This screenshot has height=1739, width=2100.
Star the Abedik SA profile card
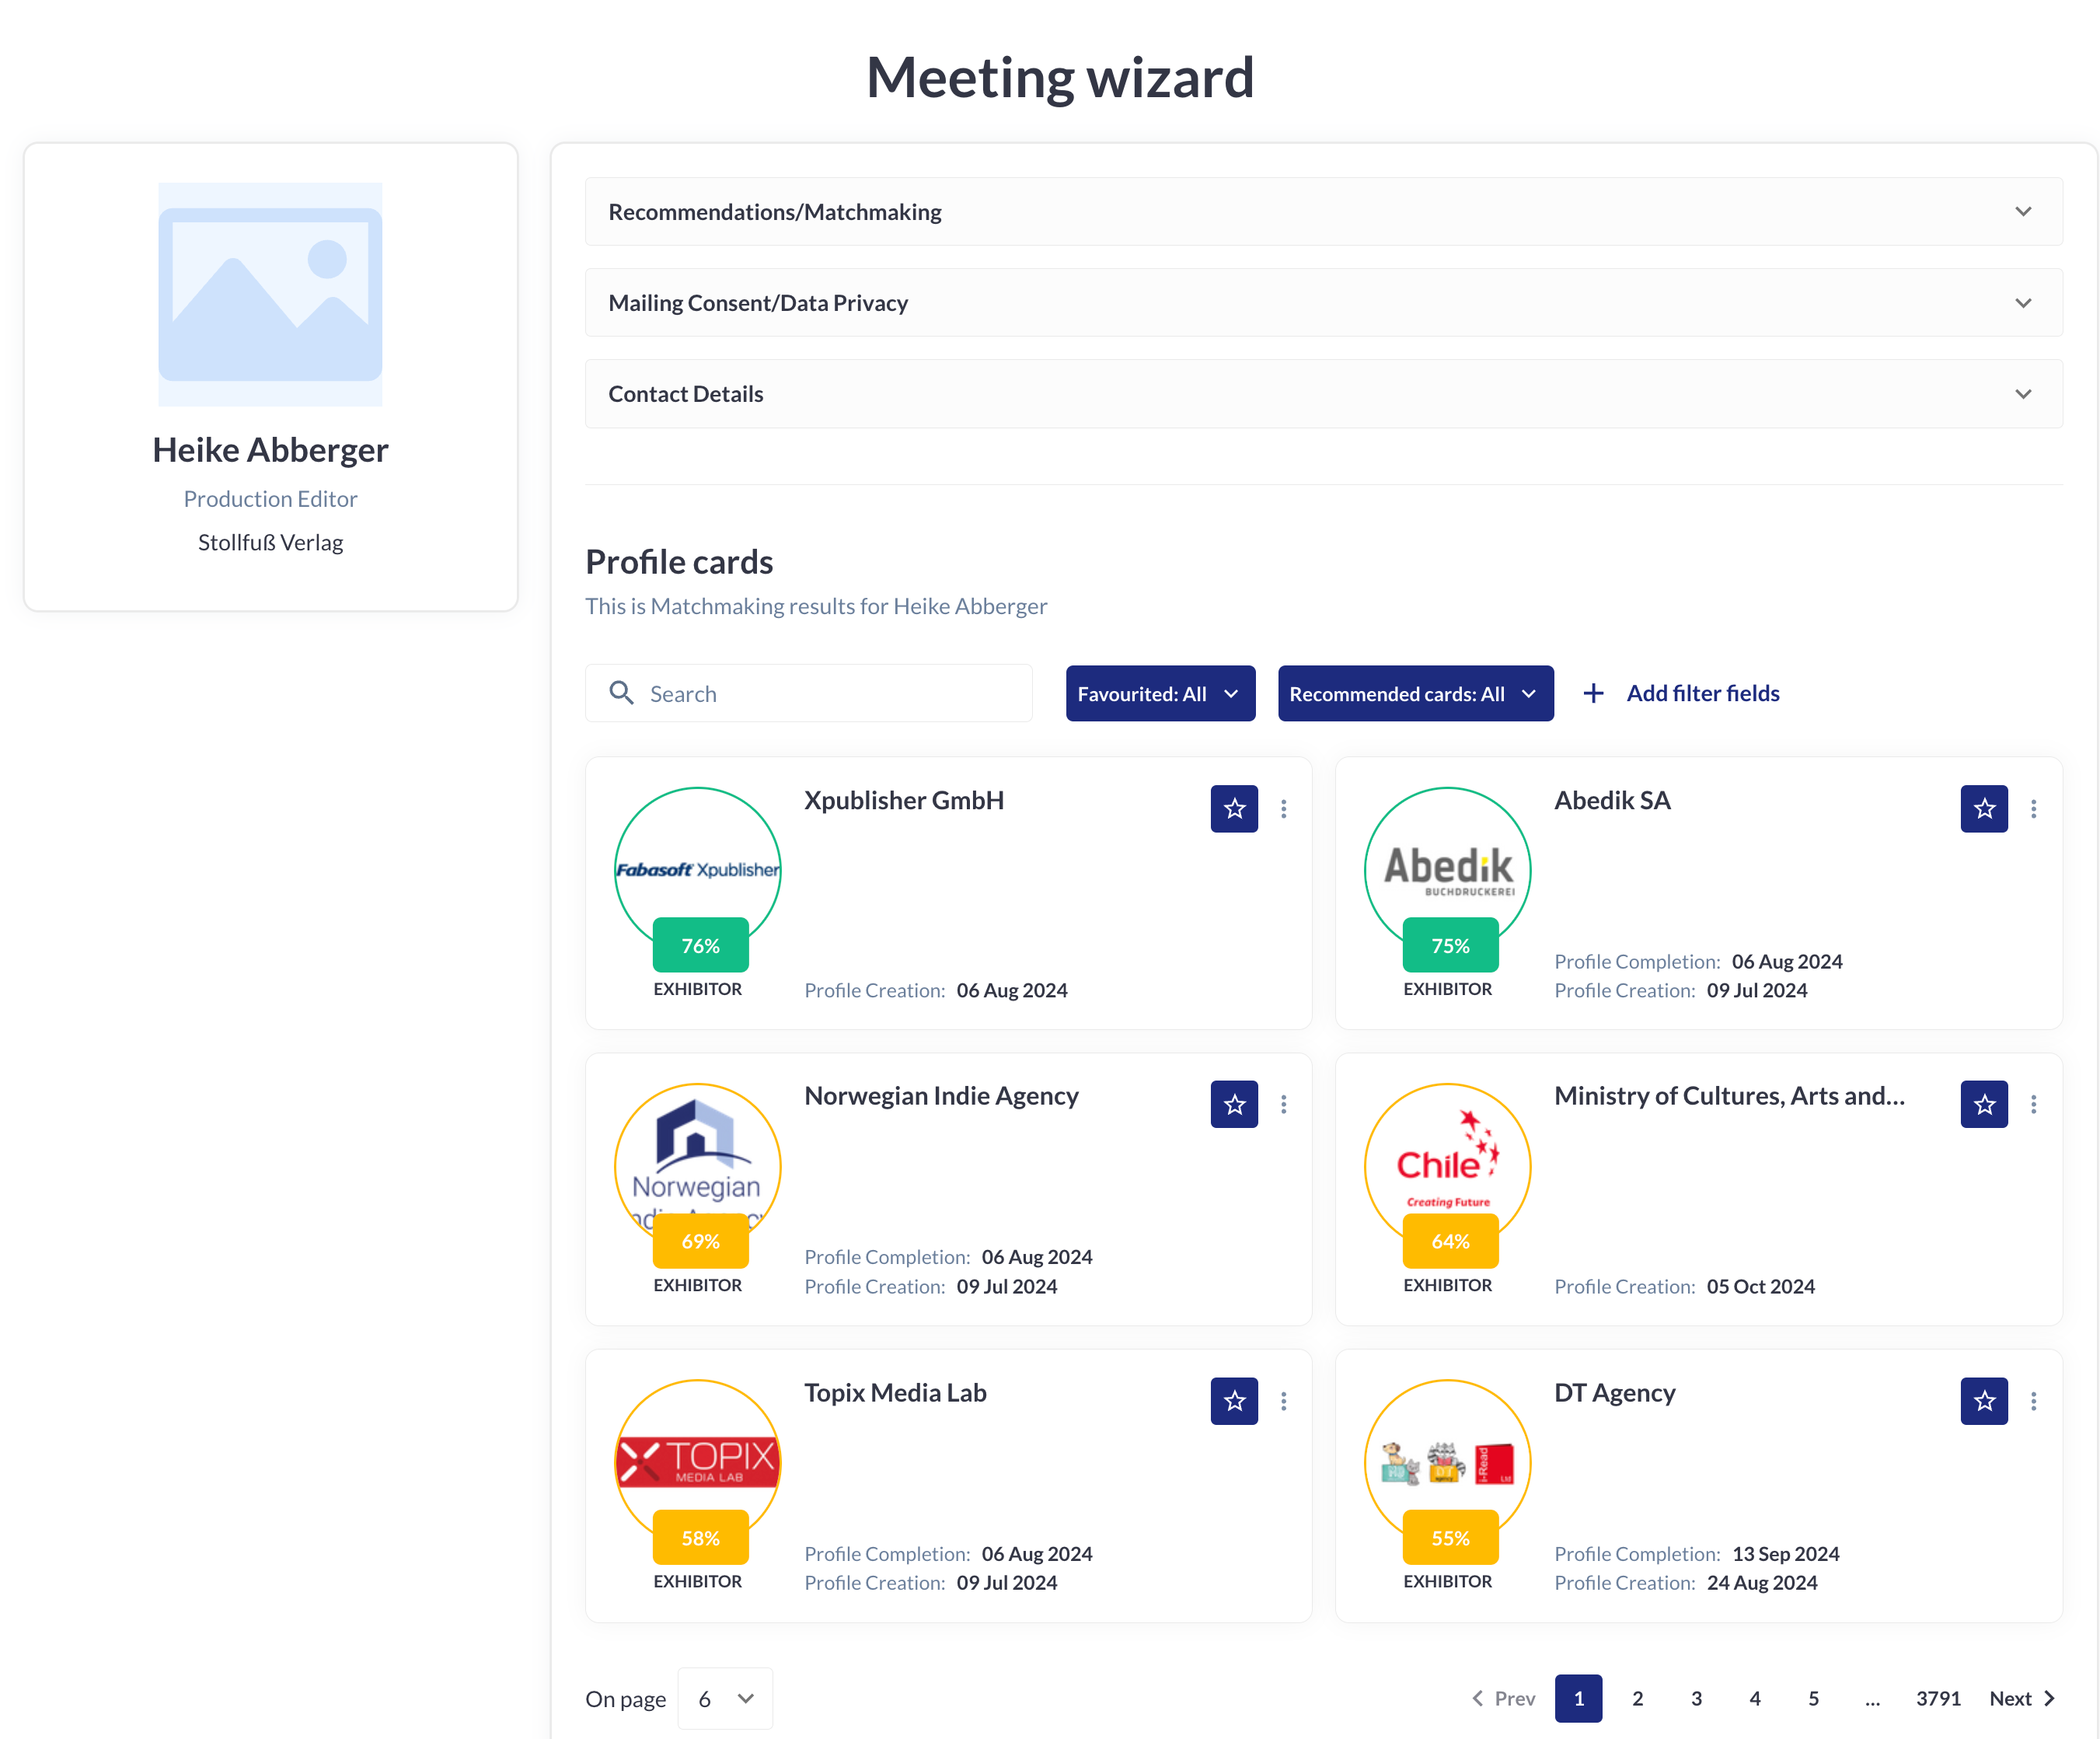click(1984, 808)
